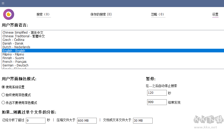Select Chinese Simplified language entry
This screenshot has width=224, height=129.
[x=23, y=33]
